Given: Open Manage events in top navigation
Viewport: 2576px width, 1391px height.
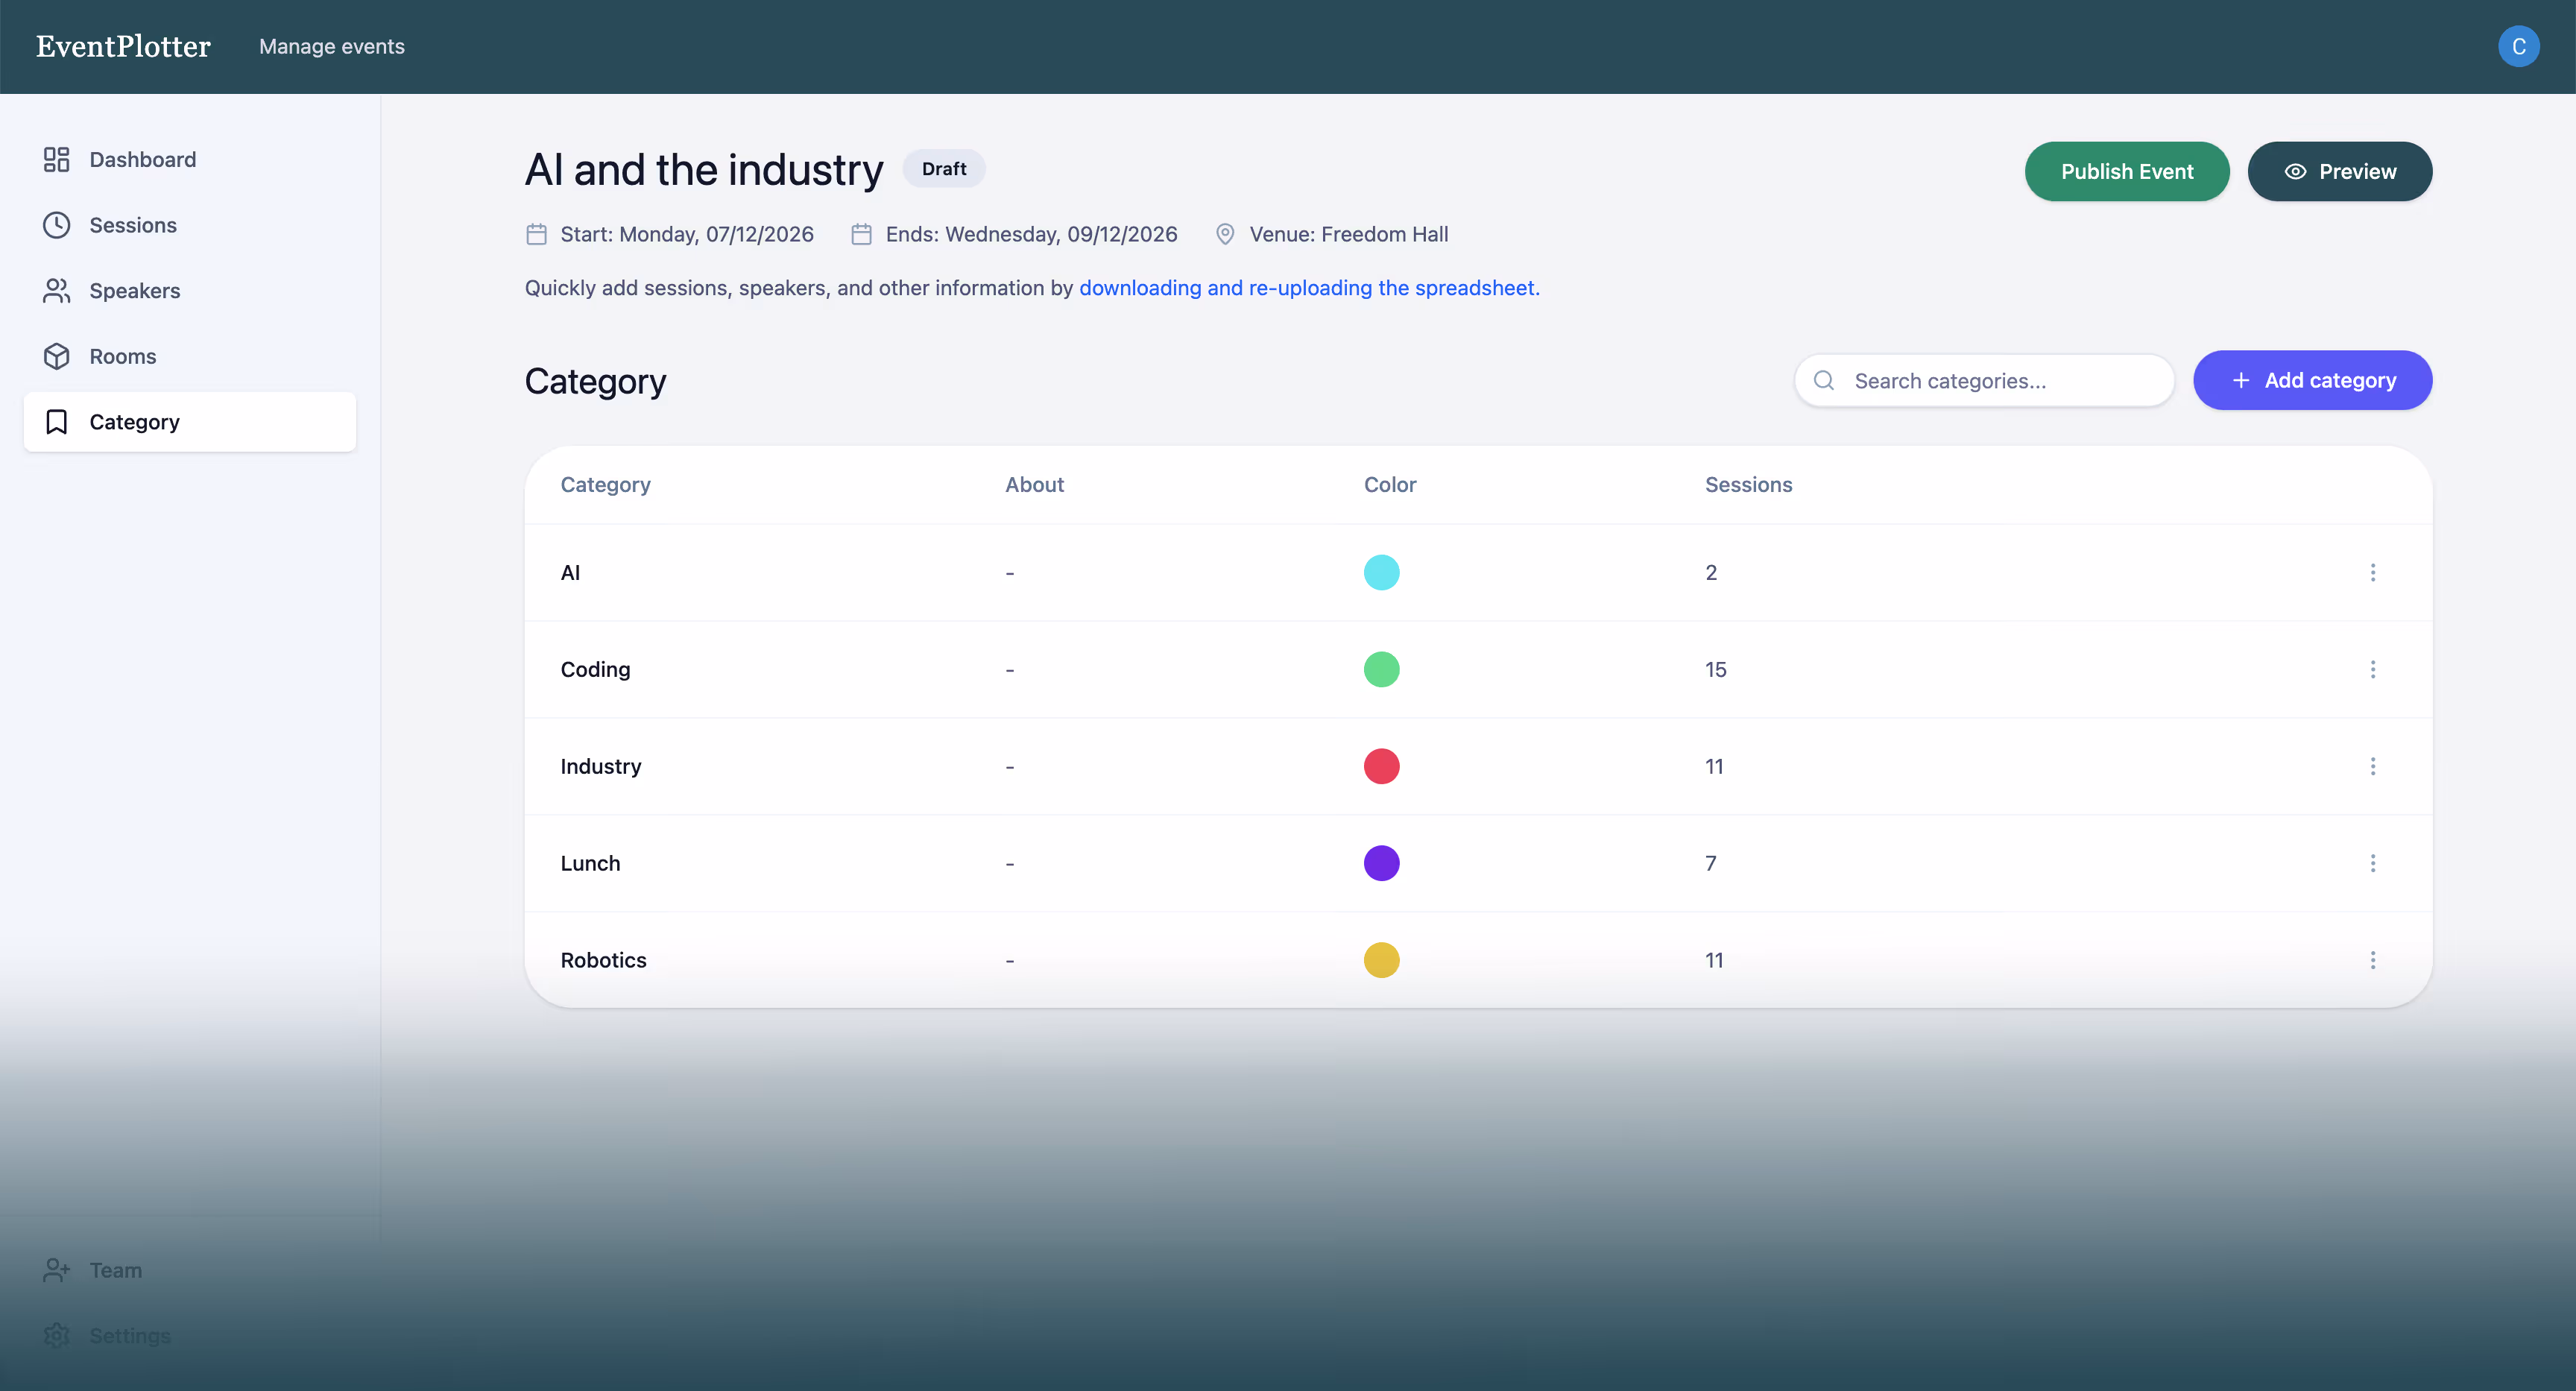Looking at the screenshot, I should tap(332, 47).
